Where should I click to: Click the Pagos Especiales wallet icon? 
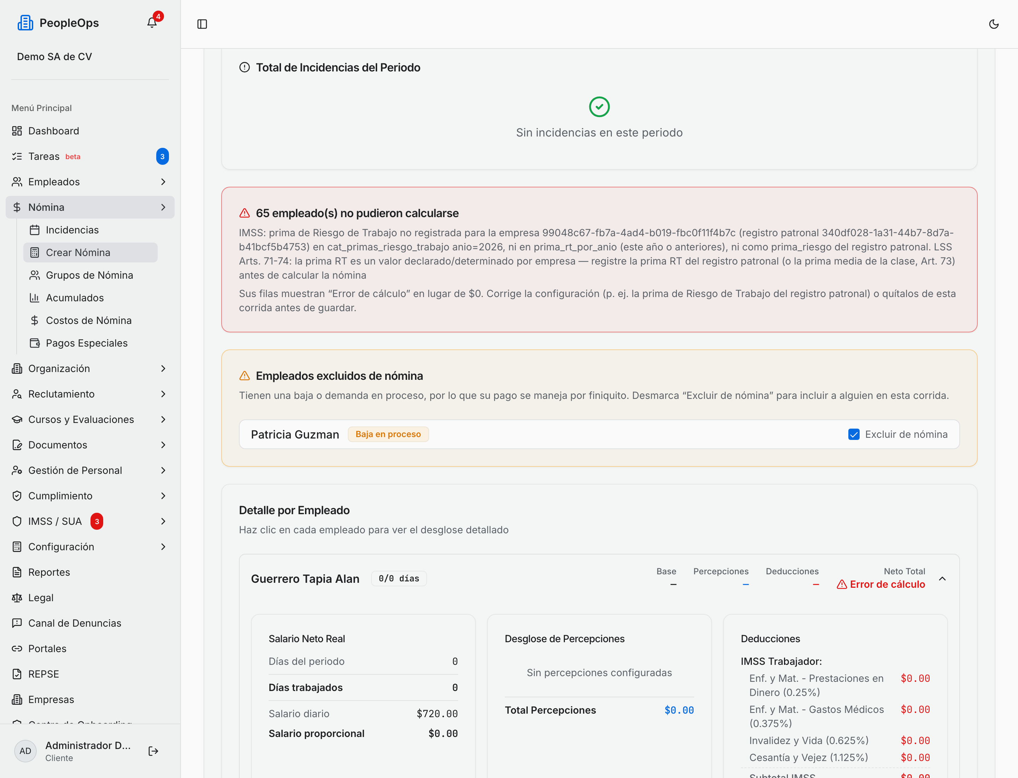(35, 343)
